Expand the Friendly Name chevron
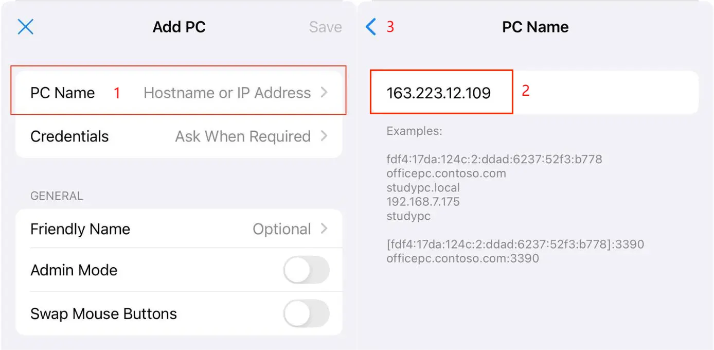 coord(324,229)
